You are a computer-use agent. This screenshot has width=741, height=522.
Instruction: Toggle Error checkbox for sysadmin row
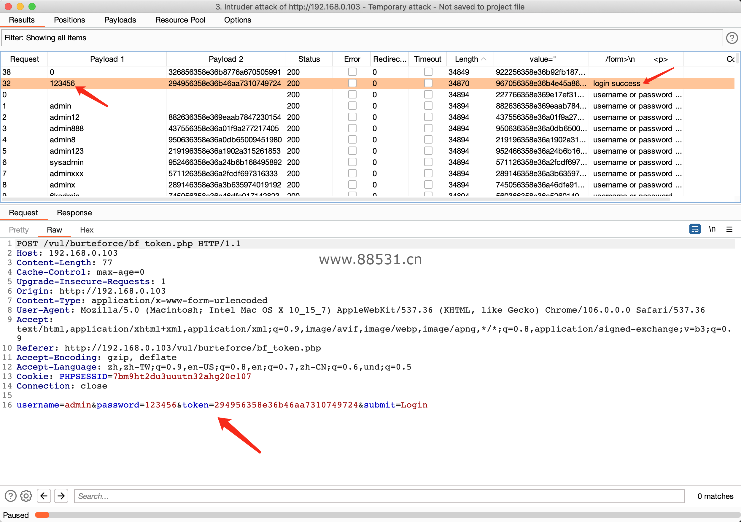click(352, 162)
